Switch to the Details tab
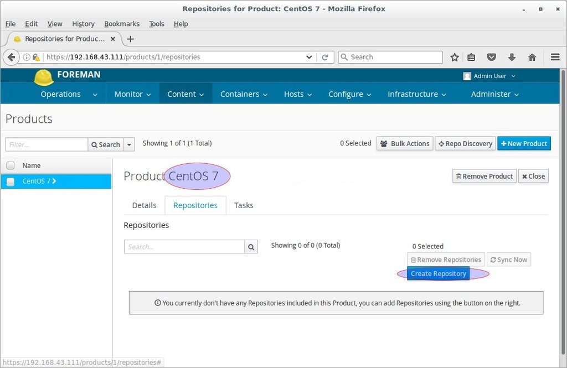Image resolution: width=567 pixels, height=368 pixels. (x=145, y=205)
